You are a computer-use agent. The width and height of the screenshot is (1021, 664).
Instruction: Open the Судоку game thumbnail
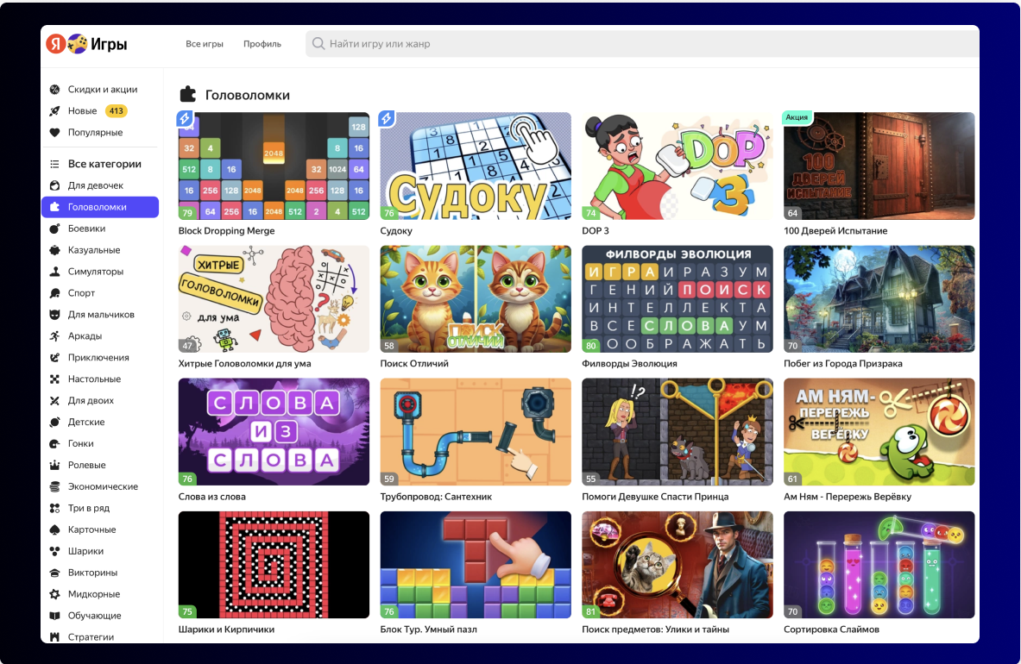tap(476, 166)
